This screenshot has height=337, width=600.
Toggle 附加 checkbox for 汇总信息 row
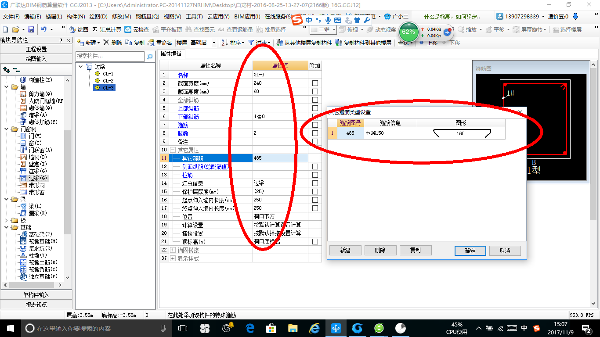pyautogui.click(x=315, y=183)
